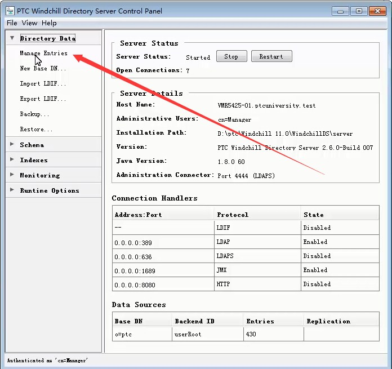Select the Runtime Options heading
Screen dimensions: 392x369
pyautogui.click(x=50, y=190)
